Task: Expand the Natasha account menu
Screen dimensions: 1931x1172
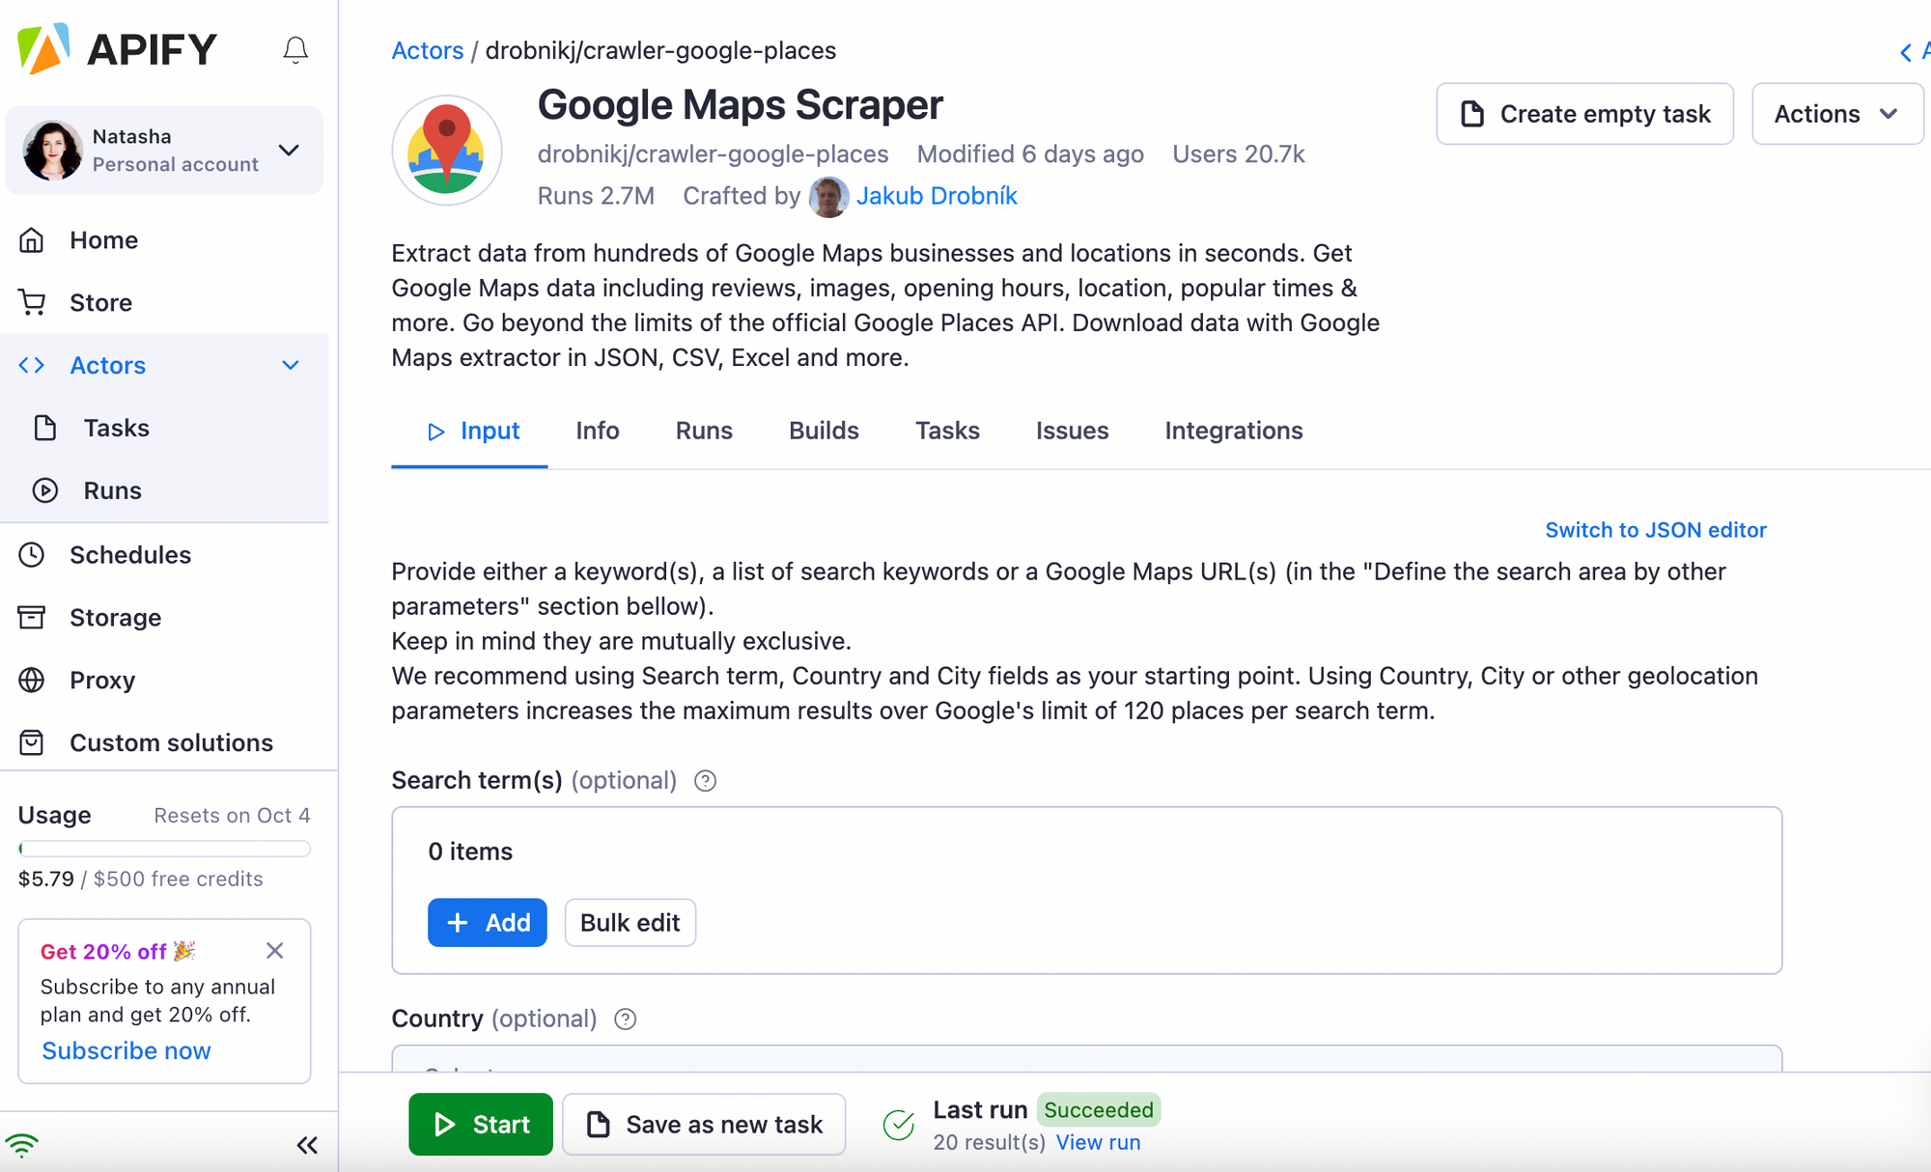Action: click(289, 149)
